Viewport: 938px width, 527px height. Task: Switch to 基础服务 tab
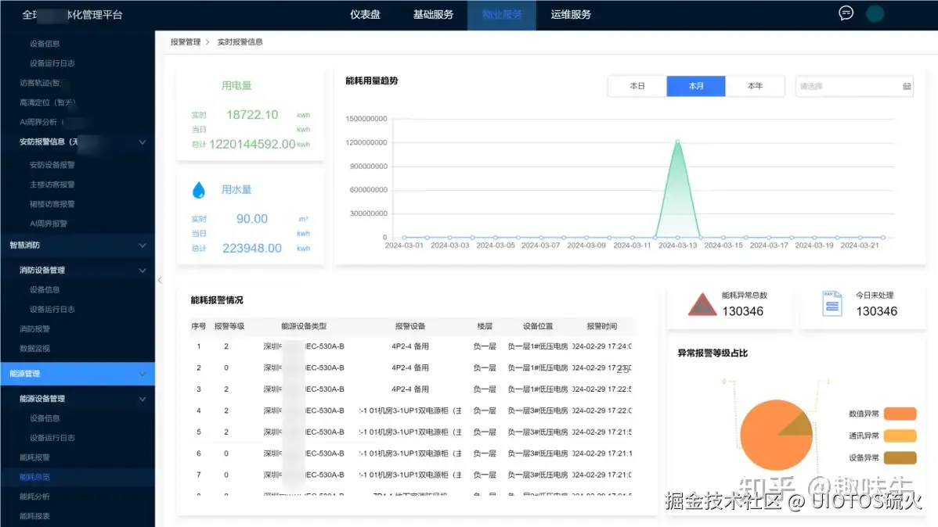click(x=433, y=14)
